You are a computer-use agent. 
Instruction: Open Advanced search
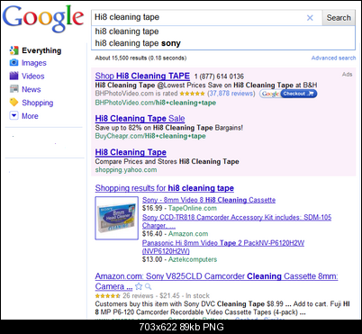pyautogui.click(x=333, y=58)
